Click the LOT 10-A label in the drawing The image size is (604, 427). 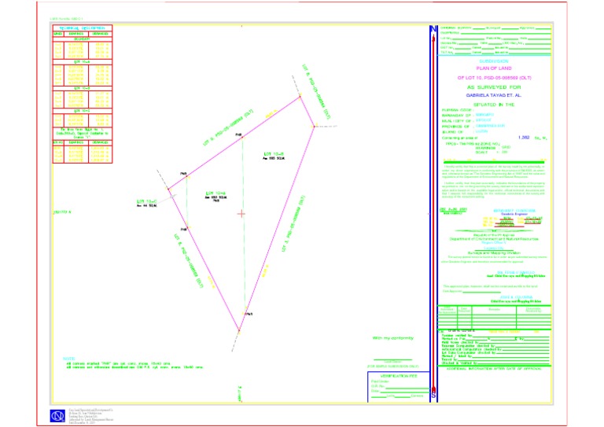tap(215, 193)
